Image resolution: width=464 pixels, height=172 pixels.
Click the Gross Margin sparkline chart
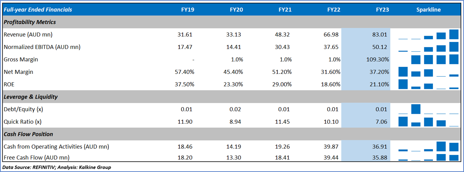pyautogui.click(x=428, y=59)
